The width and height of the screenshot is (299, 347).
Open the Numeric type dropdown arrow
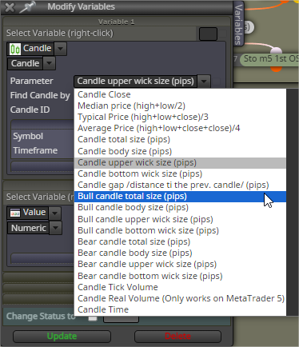tap(56, 228)
